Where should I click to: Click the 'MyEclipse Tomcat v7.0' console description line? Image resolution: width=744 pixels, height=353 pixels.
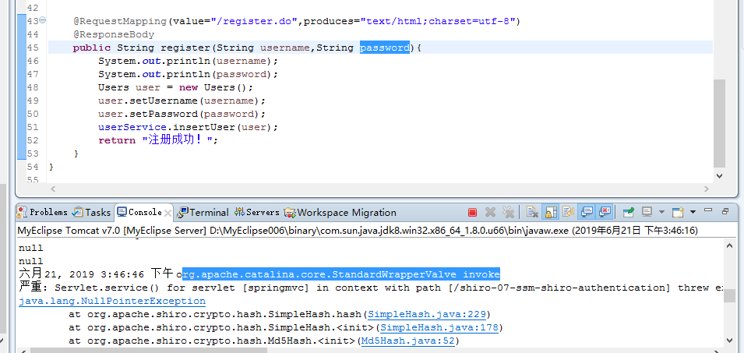coord(358,231)
